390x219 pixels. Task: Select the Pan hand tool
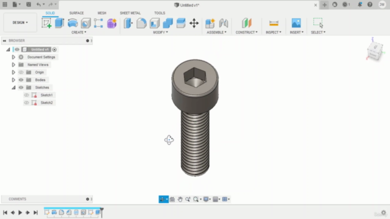180,199
